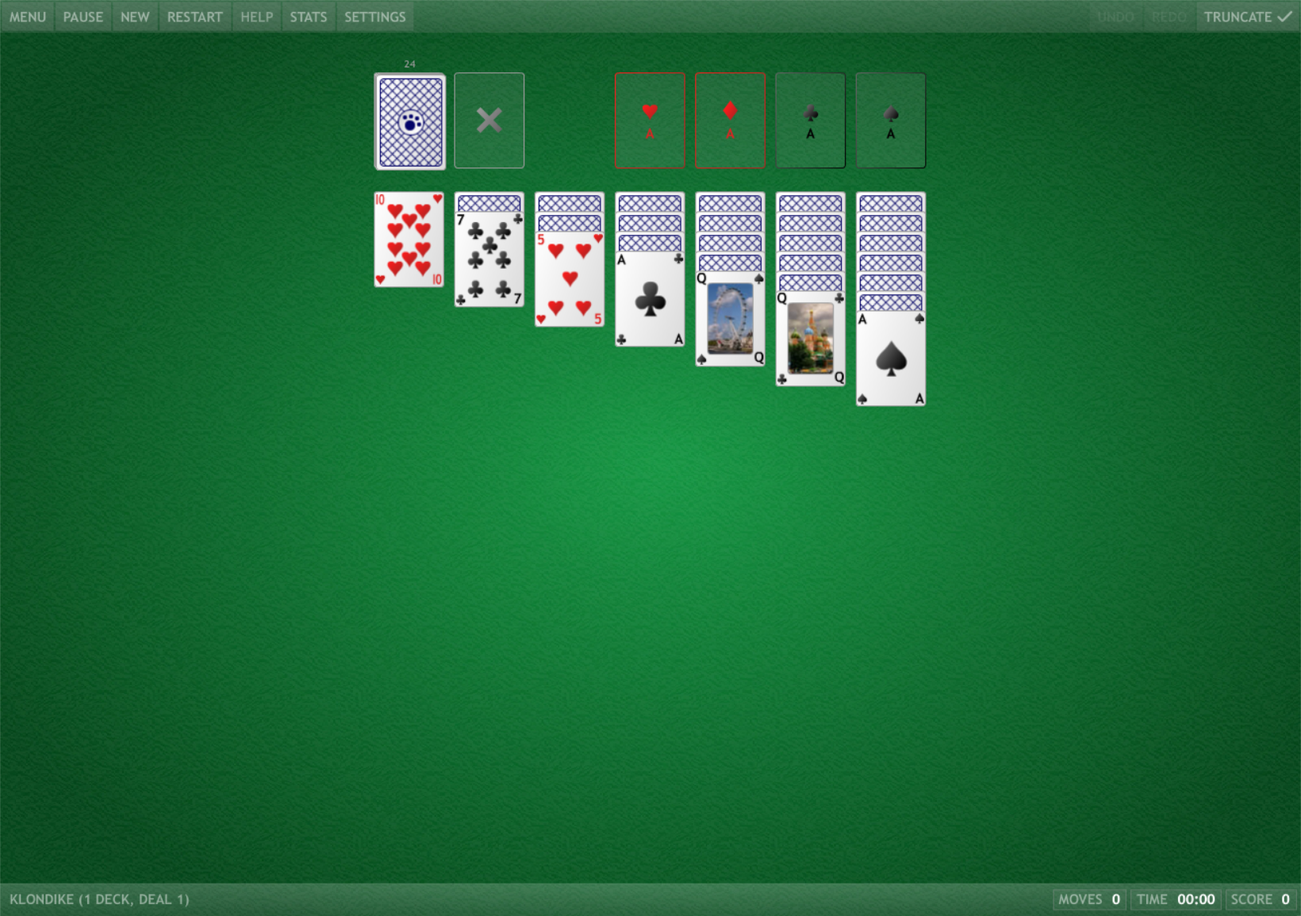
Task: Start a New game
Action: pos(135,17)
